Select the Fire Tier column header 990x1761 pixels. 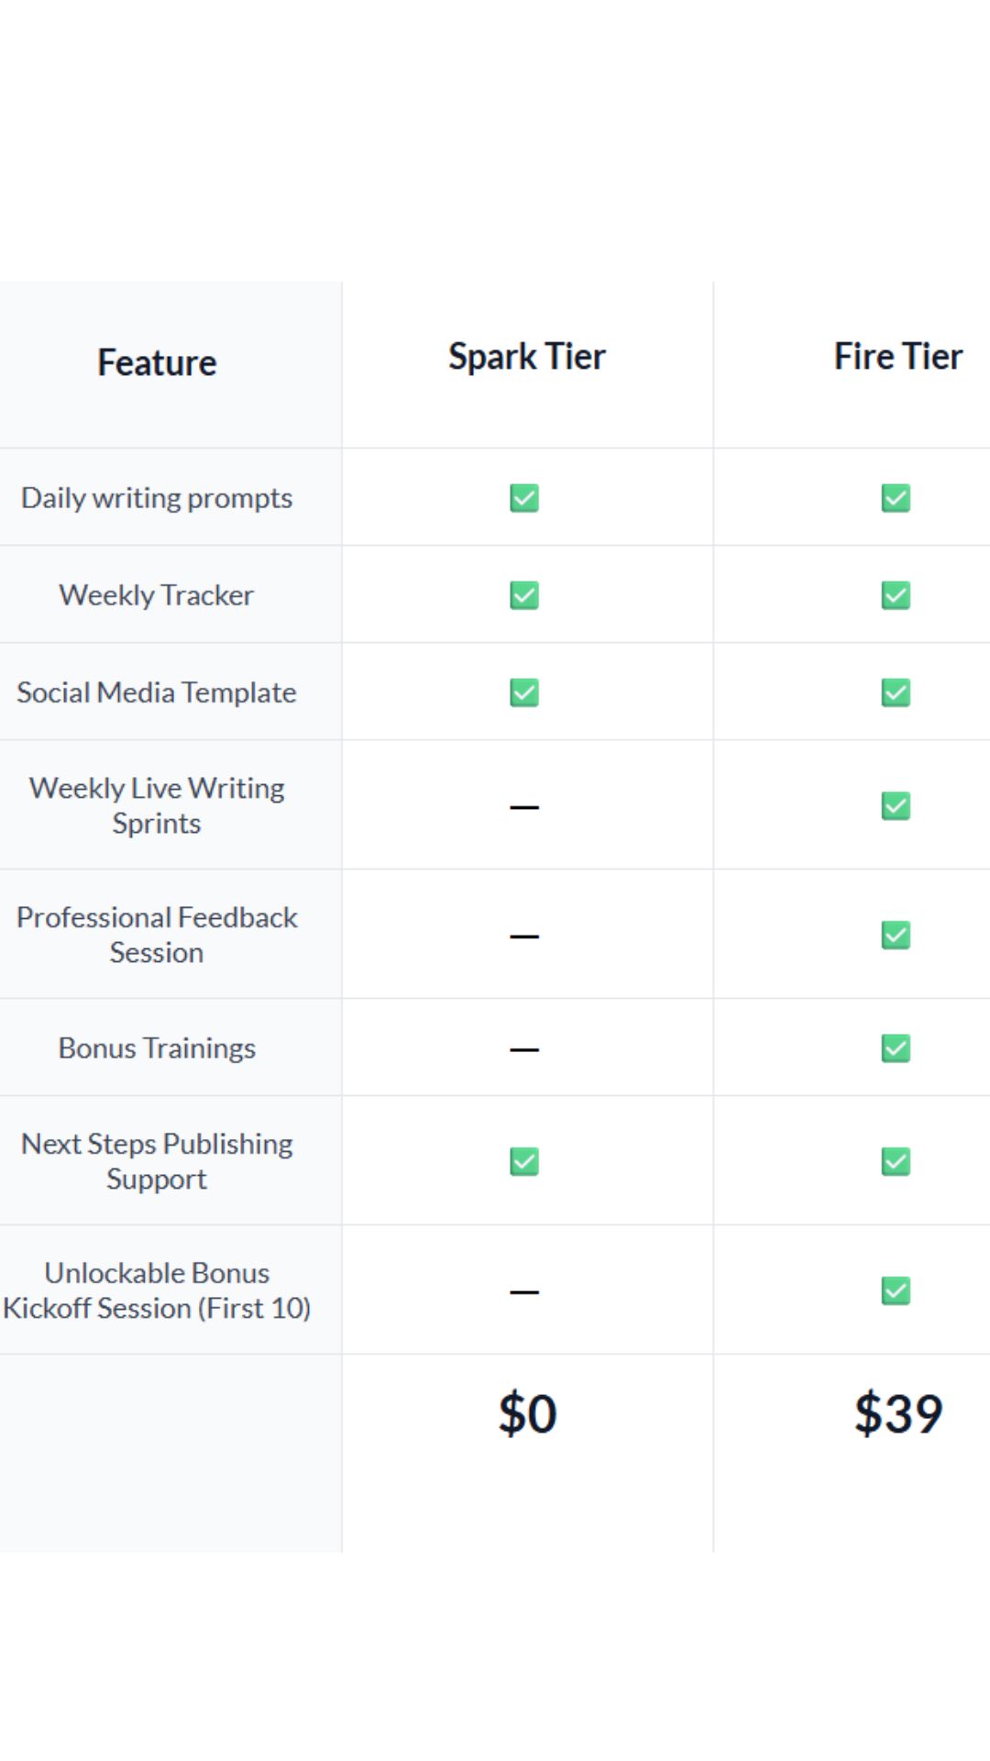coord(897,357)
